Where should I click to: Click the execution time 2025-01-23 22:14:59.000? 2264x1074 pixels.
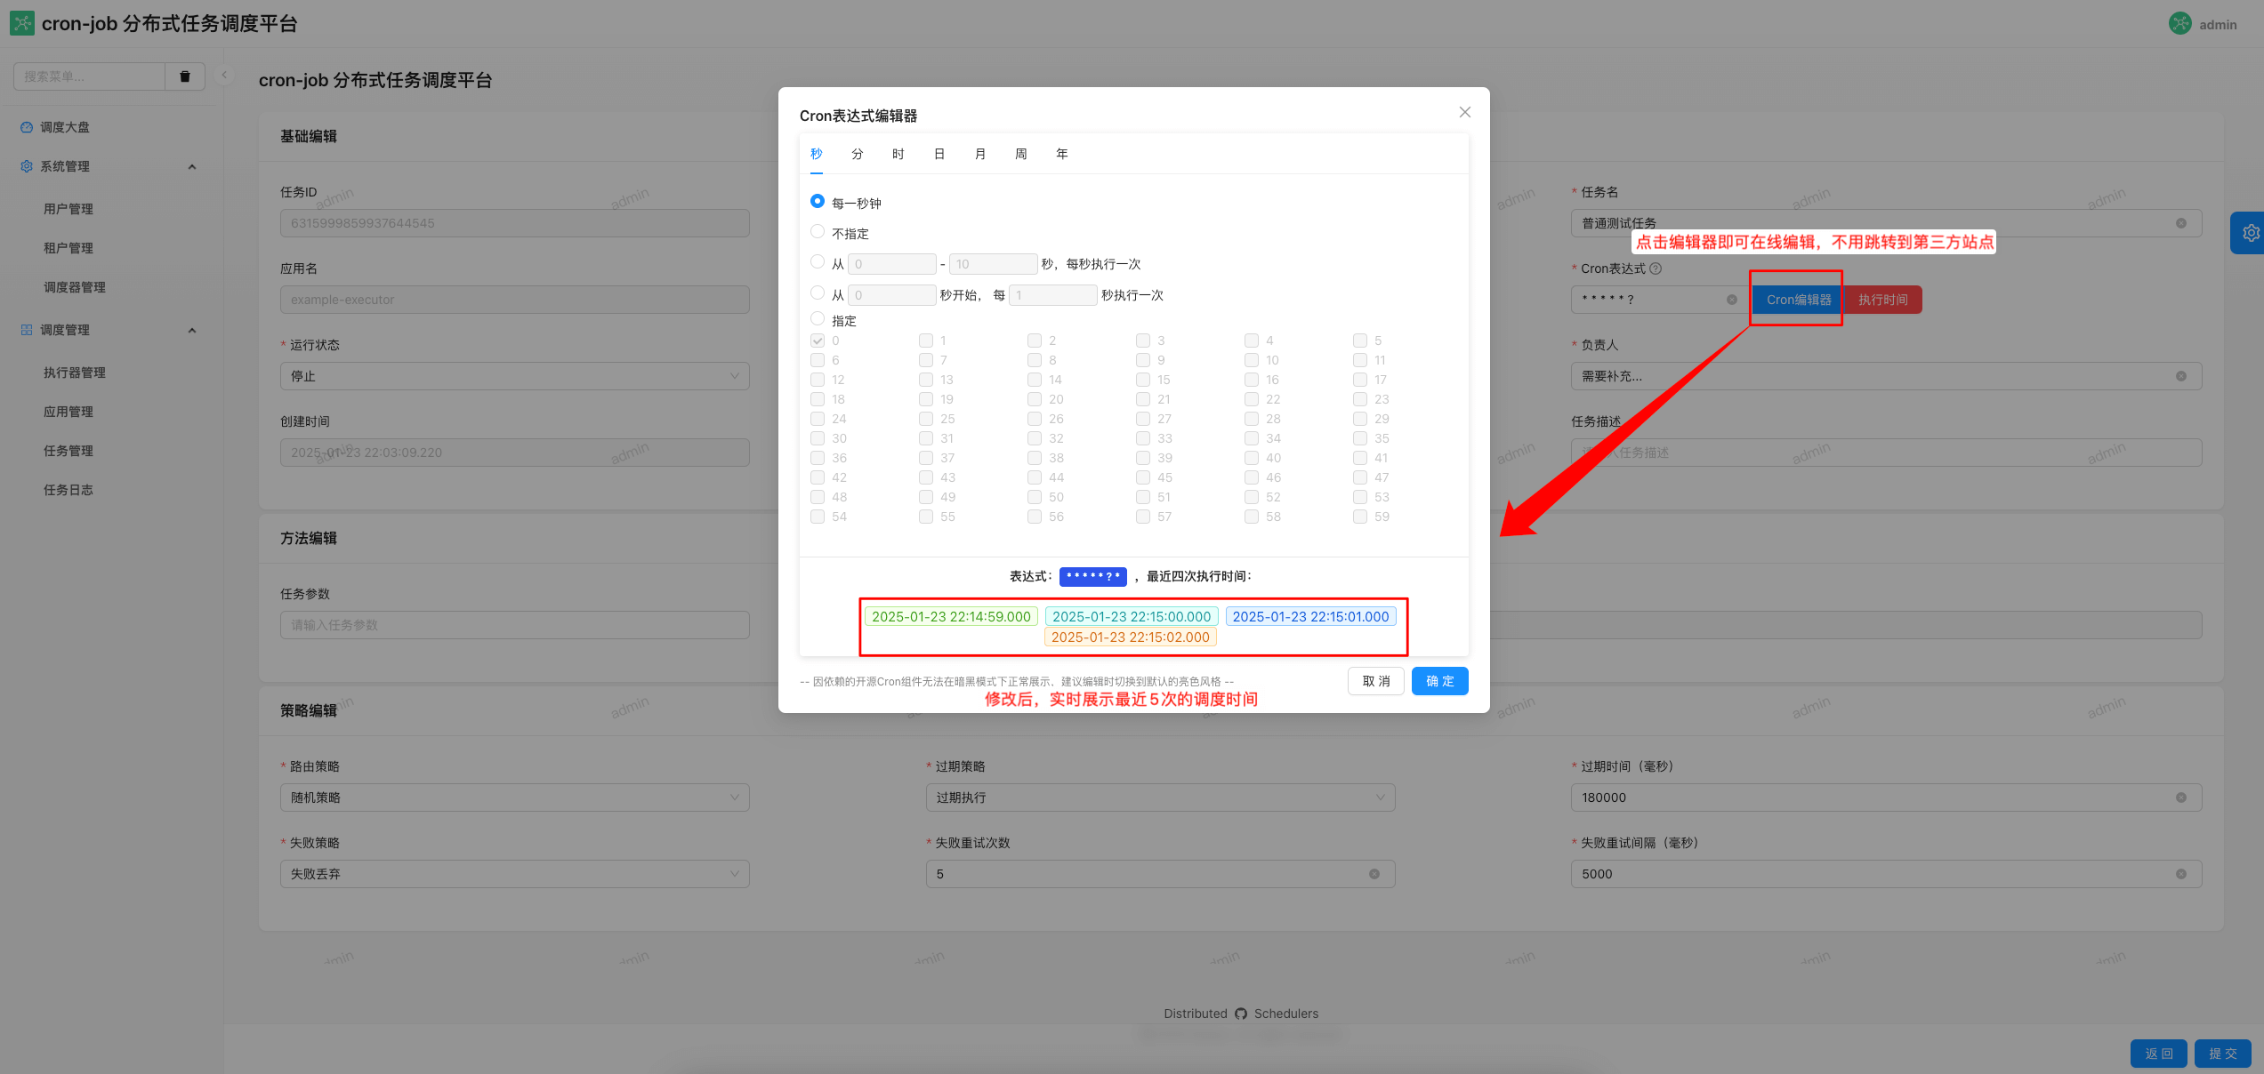[951, 616]
